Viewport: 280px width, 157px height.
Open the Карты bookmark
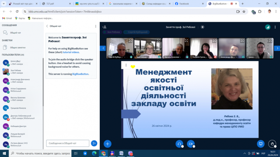click(20, 18)
